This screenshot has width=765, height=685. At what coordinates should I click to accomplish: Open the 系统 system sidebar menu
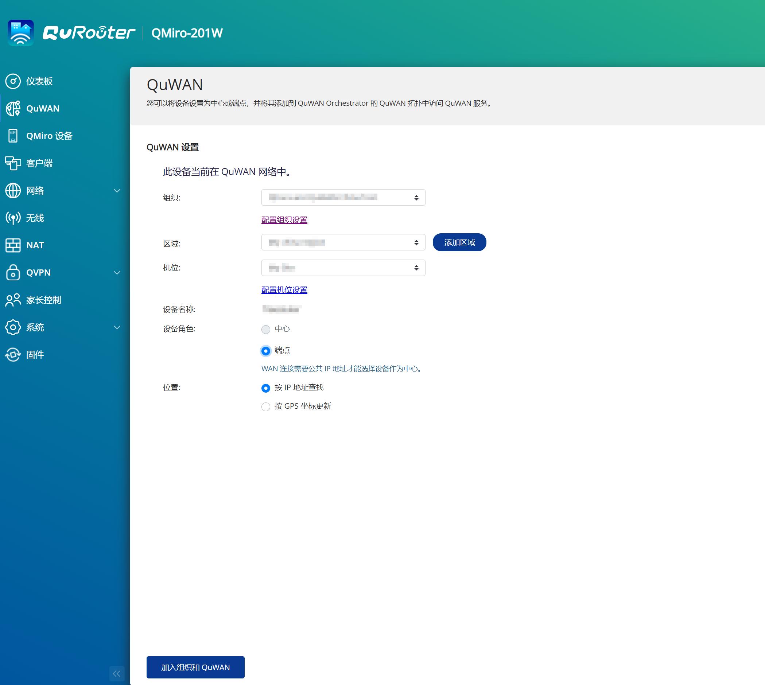(117, 327)
